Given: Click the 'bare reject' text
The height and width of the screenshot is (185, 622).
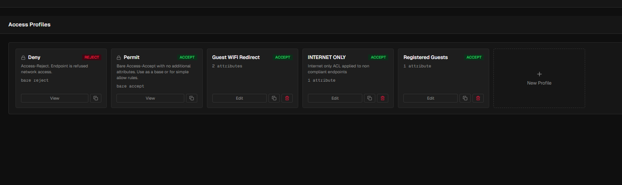Looking at the screenshot, I should point(35,80).
